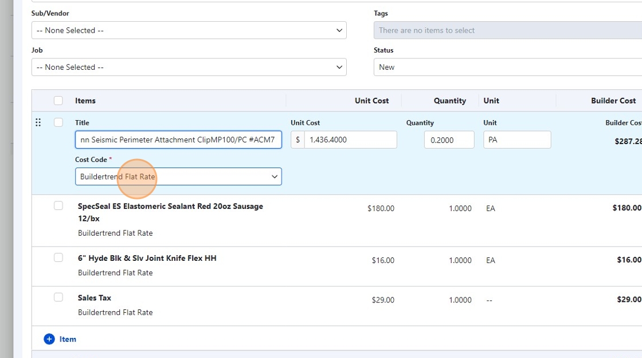Image resolution: width=642 pixels, height=358 pixels.
Task: Click the dollar sign prefix in Unit Cost
Action: pyautogui.click(x=297, y=140)
